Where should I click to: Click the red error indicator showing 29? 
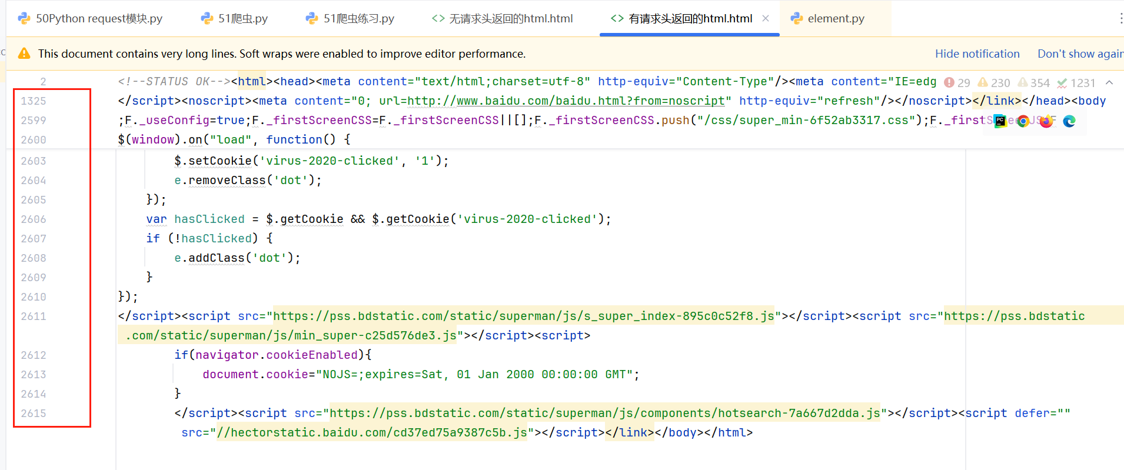957,83
